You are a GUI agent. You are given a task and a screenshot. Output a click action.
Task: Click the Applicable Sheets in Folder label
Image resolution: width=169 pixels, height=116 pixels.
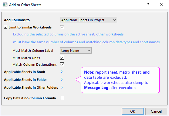coord(25,80)
